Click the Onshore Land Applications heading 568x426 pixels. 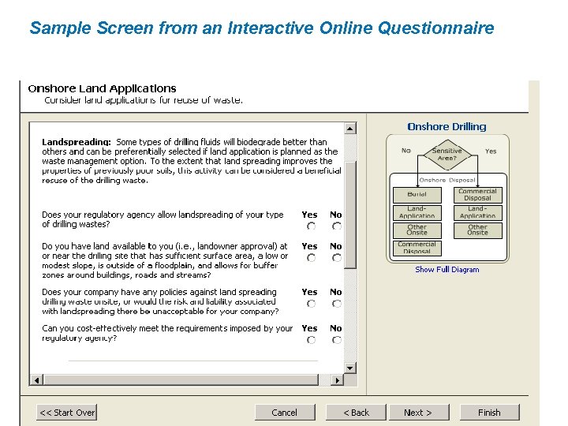click(x=102, y=88)
